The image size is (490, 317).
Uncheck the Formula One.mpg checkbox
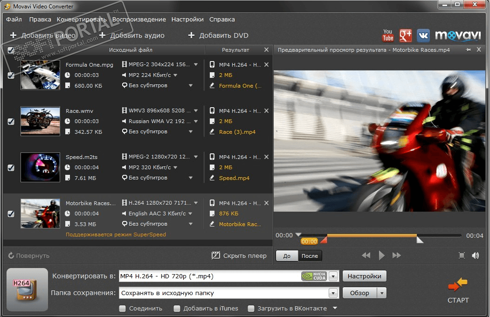pos(11,75)
